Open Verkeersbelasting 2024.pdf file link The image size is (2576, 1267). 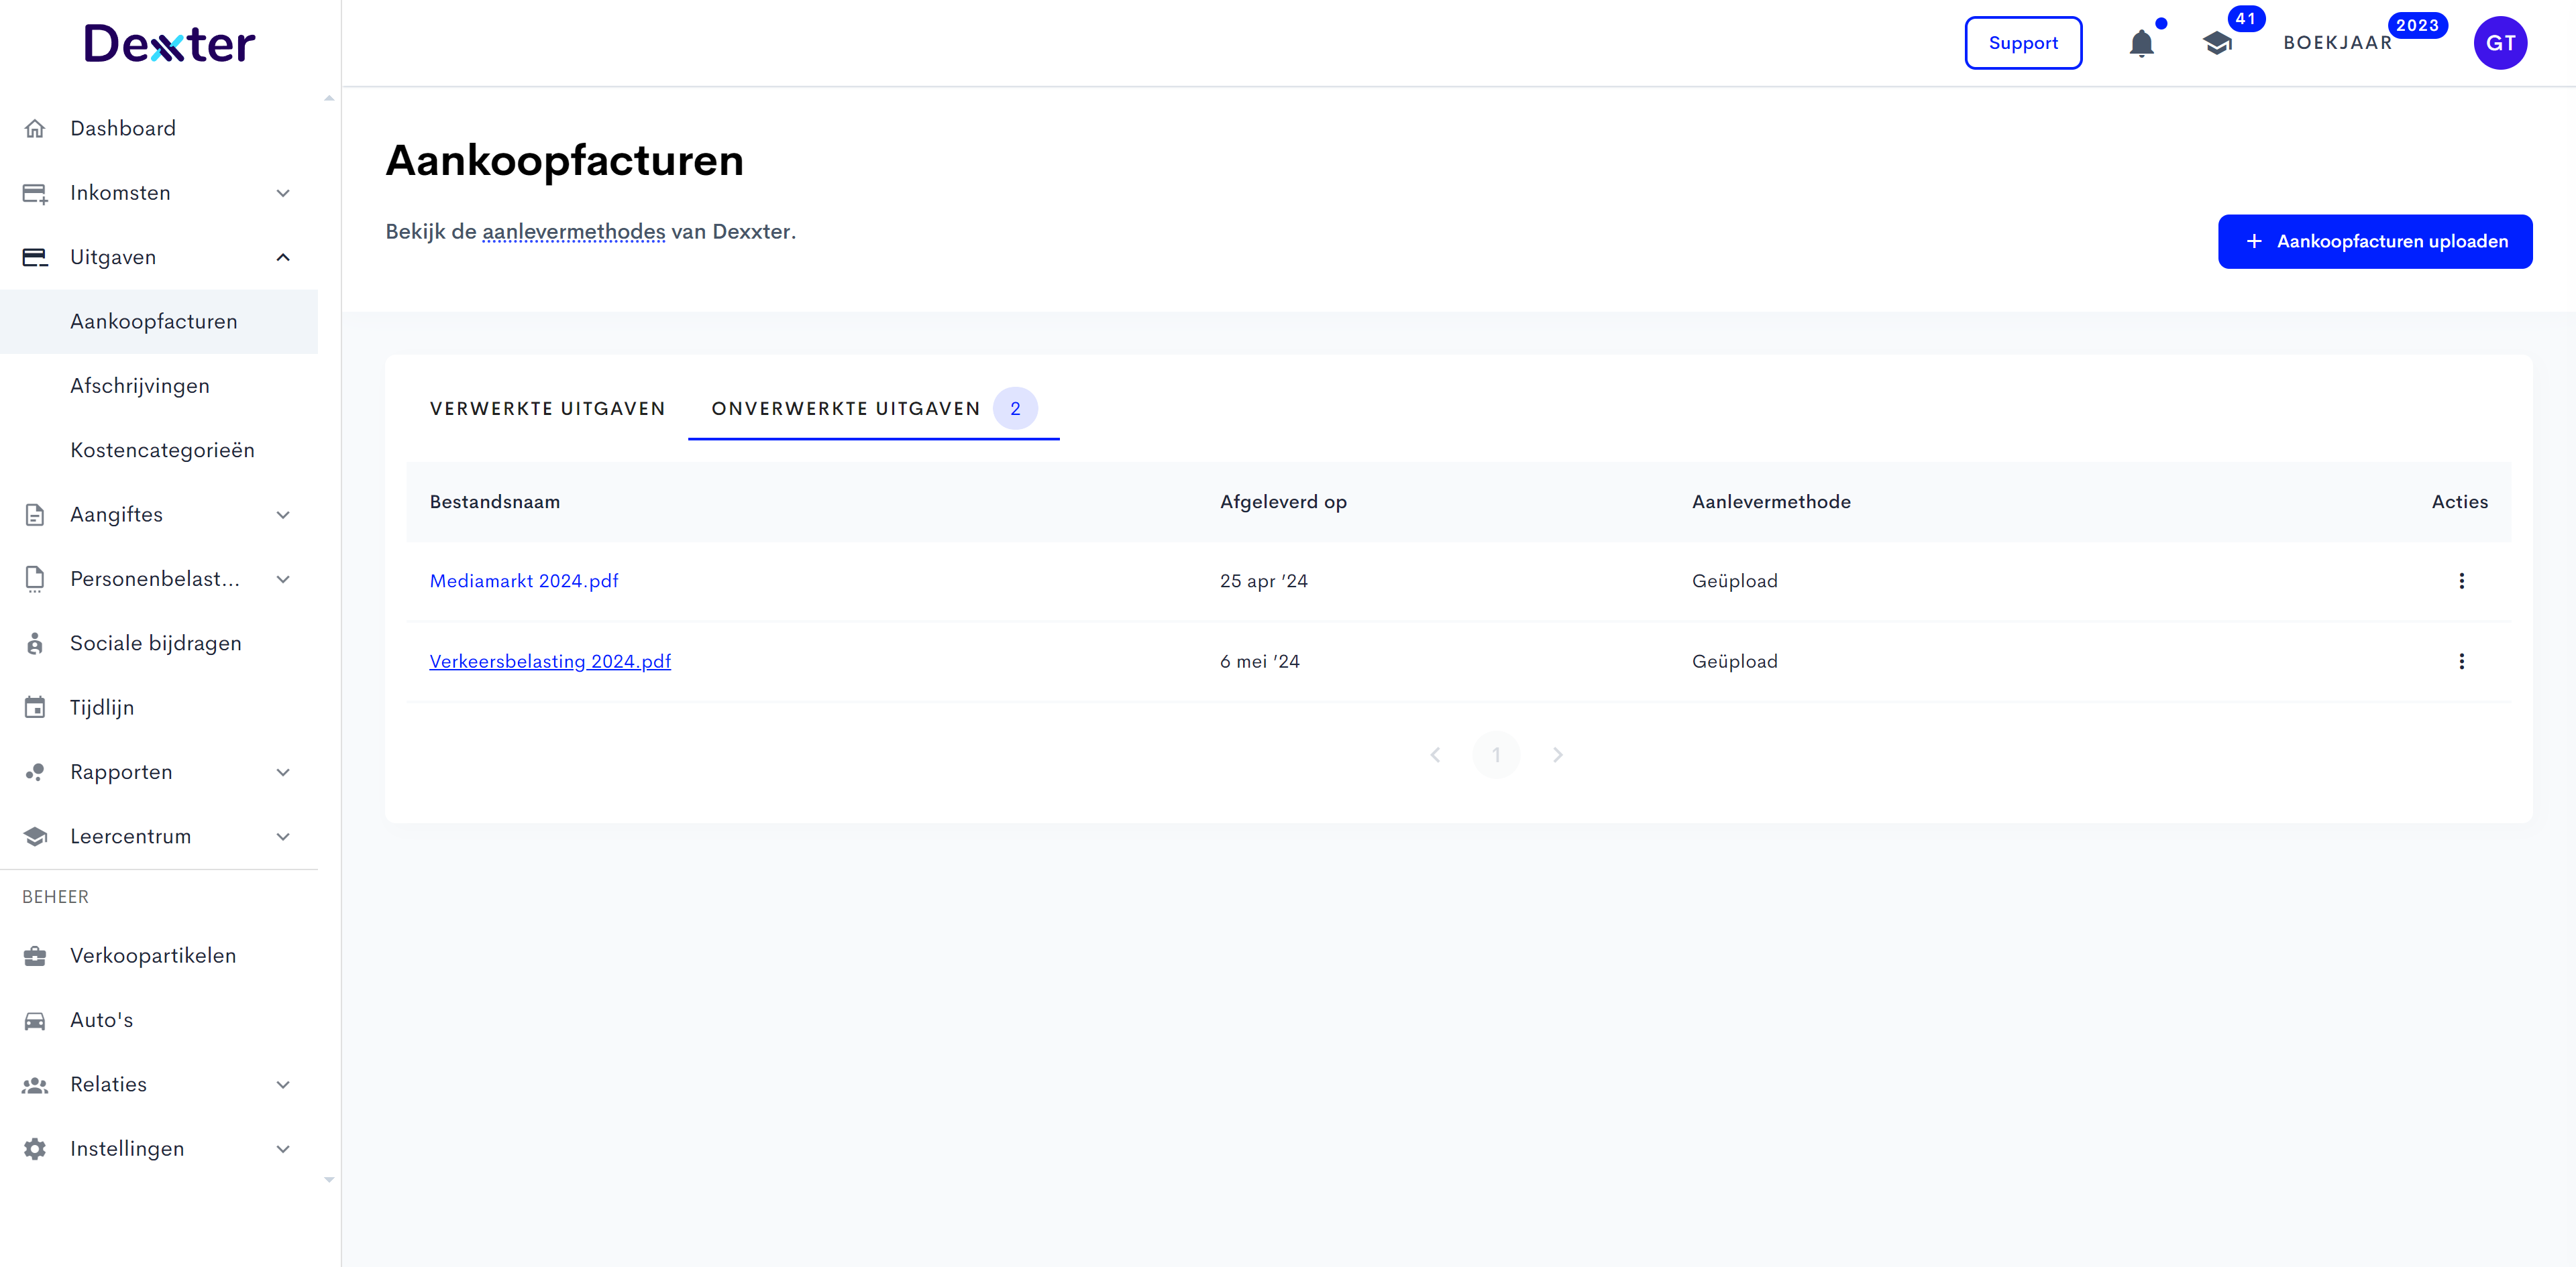pyautogui.click(x=550, y=662)
